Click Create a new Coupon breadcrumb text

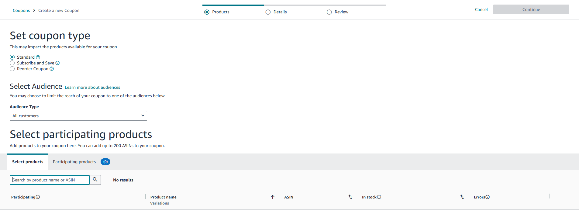click(59, 10)
